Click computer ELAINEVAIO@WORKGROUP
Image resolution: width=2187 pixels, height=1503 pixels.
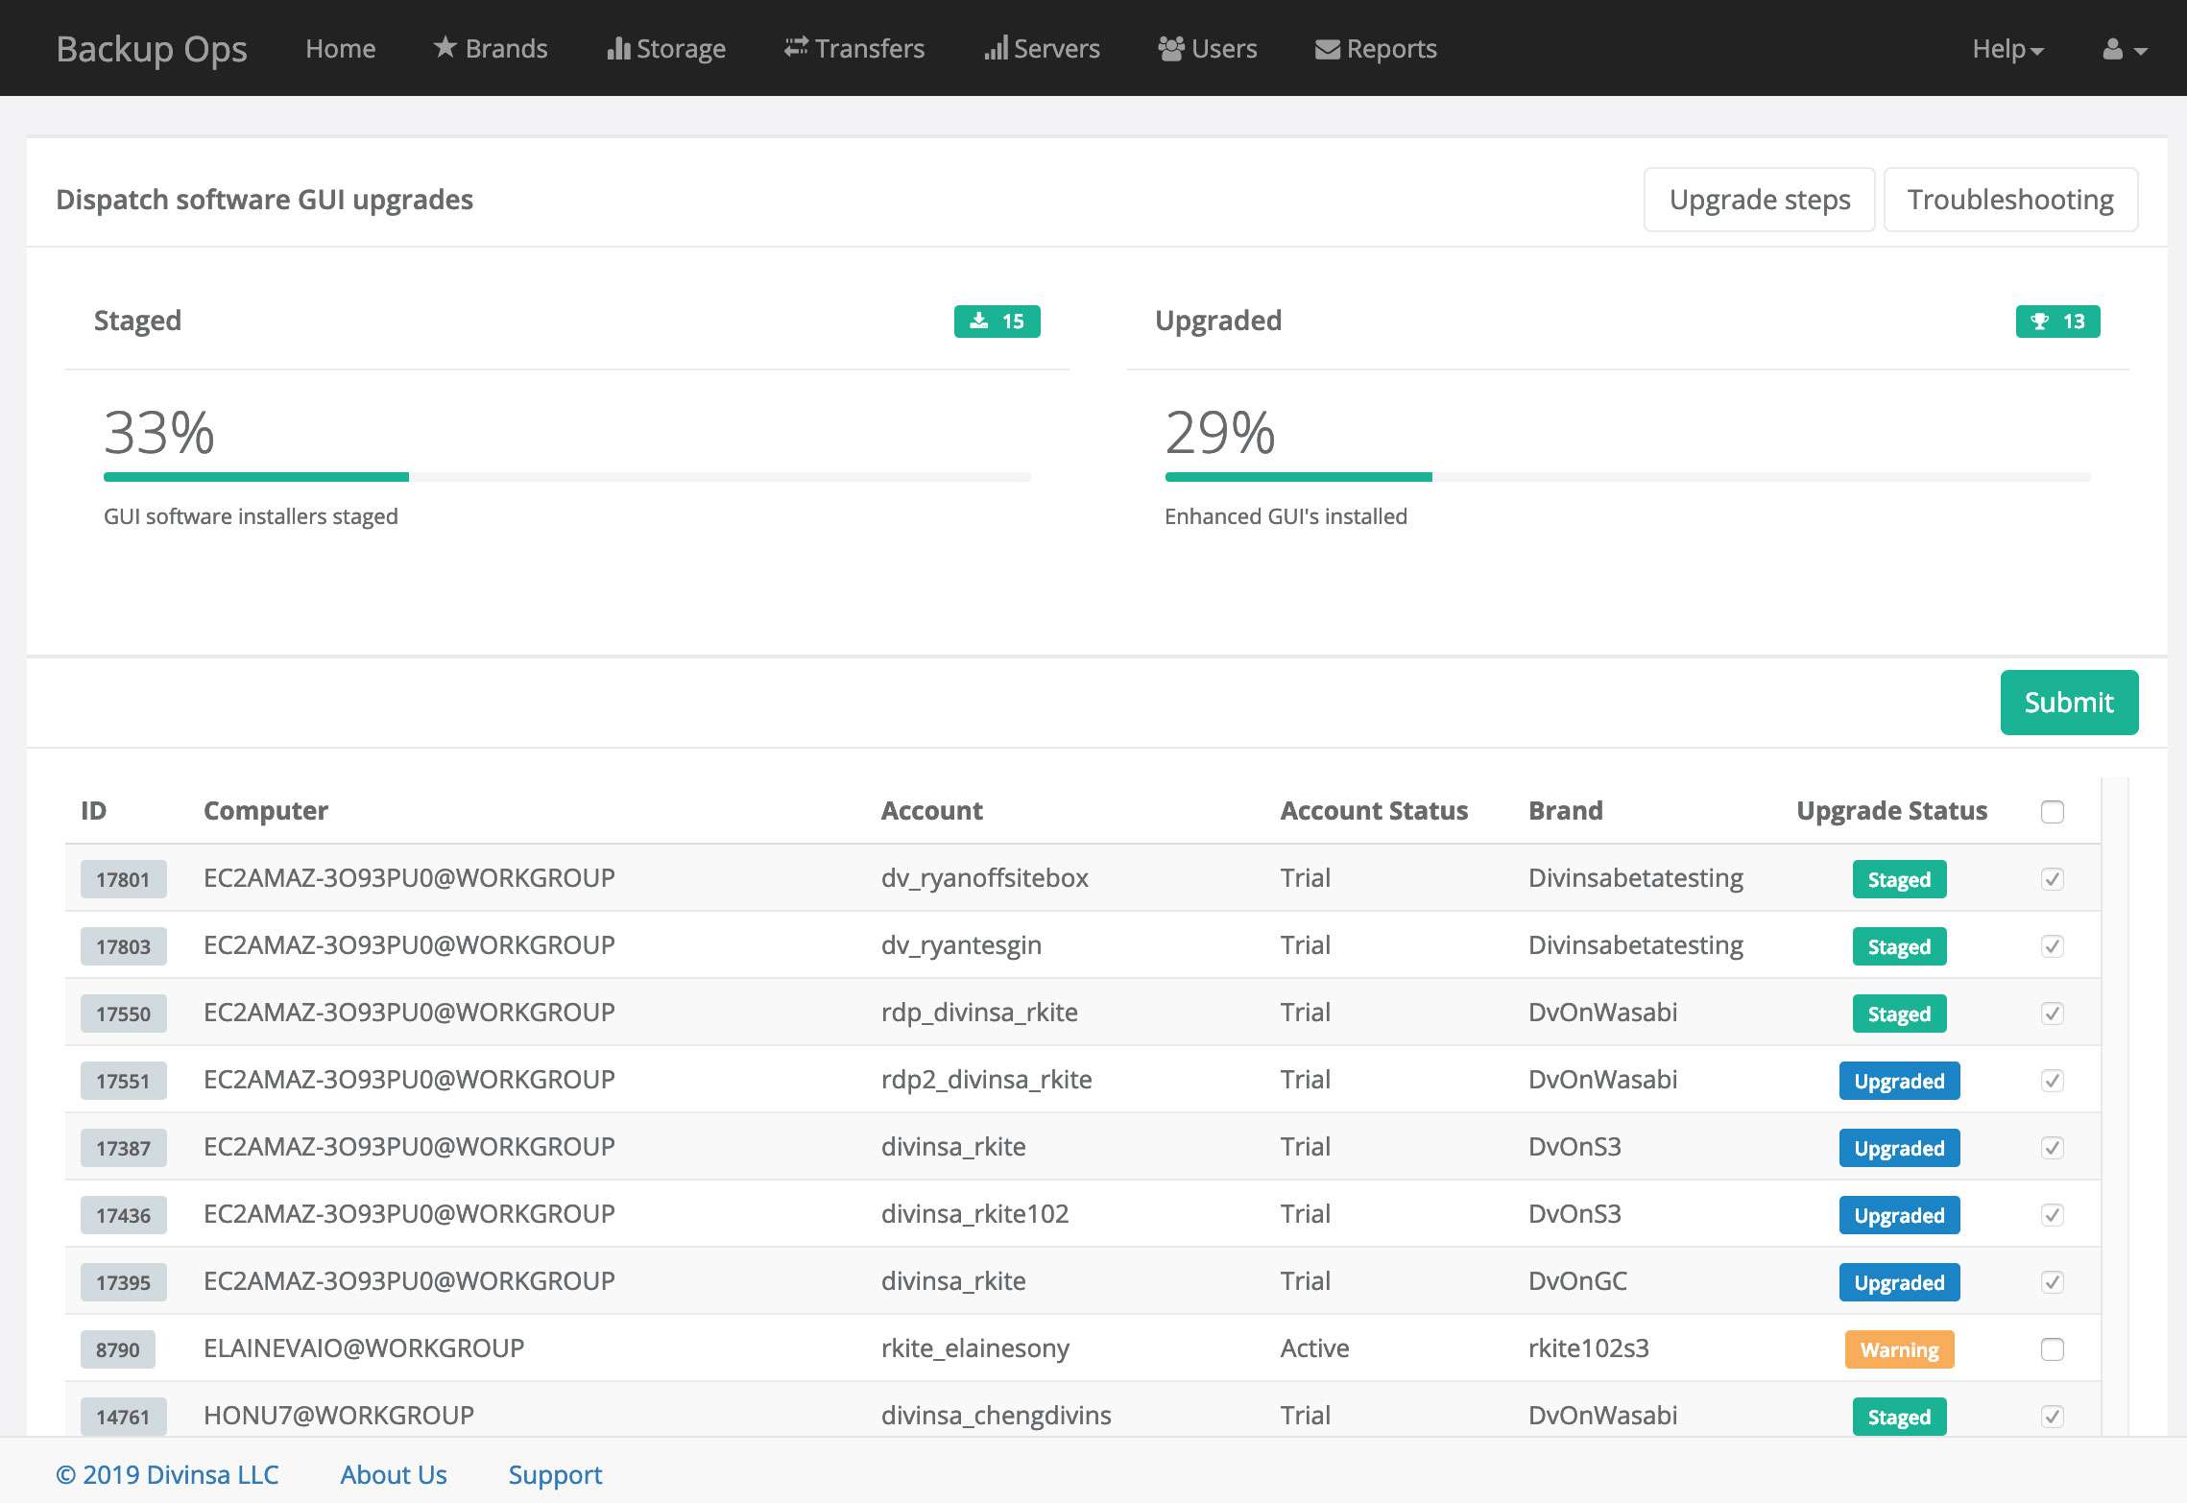364,1348
